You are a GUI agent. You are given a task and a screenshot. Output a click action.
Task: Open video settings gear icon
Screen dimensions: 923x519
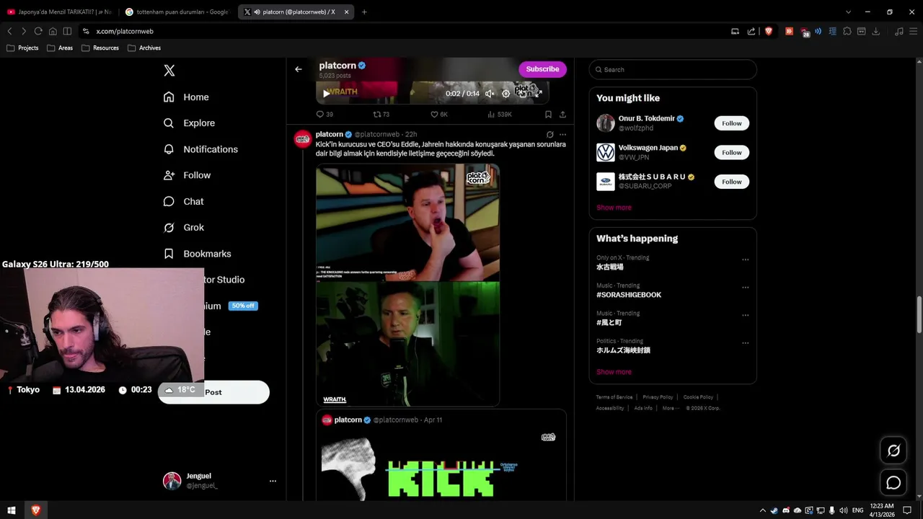point(505,94)
